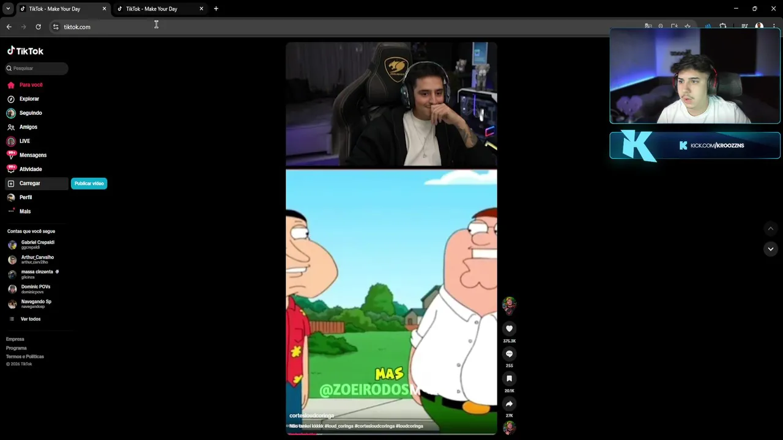Bookmark this page with the star
The image size is (783, 440).
tap(688, 26)
